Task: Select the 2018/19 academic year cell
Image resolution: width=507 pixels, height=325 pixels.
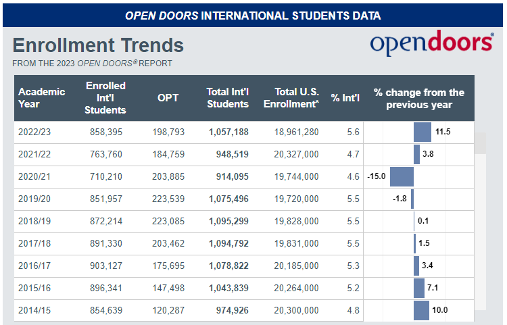Action: (34, 221)
